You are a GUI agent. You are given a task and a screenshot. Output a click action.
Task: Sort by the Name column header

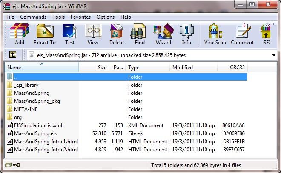[42, 68]
